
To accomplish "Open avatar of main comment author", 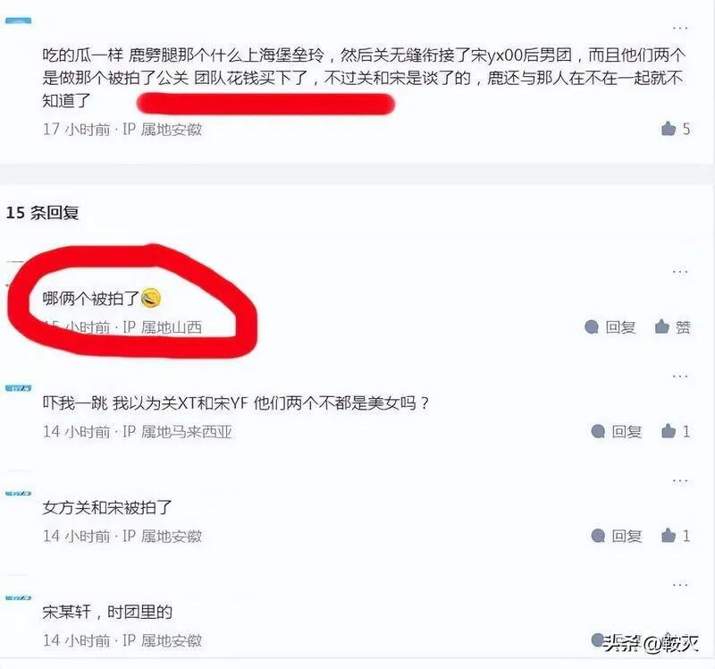I will coord(18,21).
